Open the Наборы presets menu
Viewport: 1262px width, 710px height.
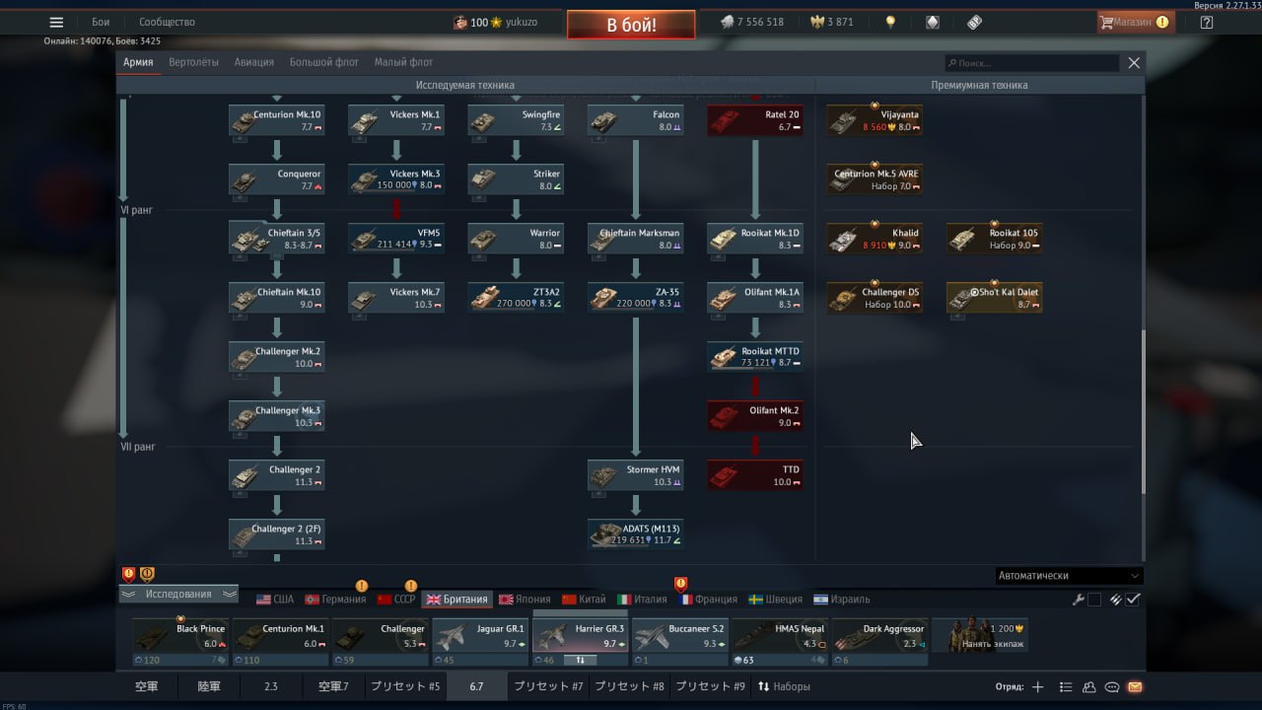(x=784, y=686)
